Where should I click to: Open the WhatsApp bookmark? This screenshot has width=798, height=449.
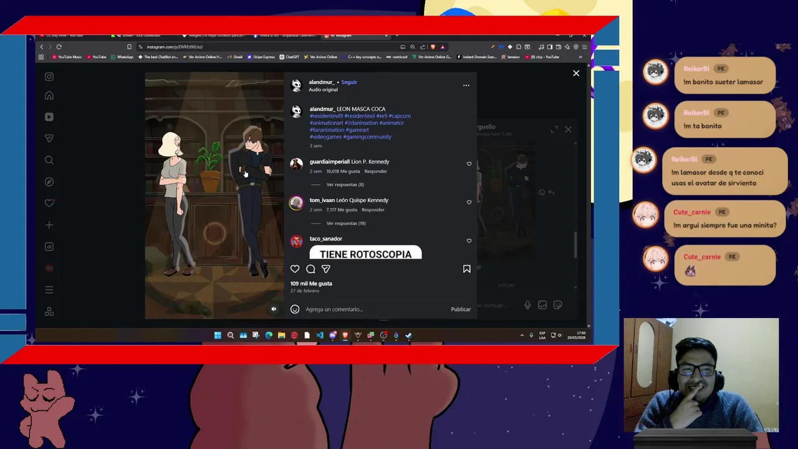(x=122, y=57)
